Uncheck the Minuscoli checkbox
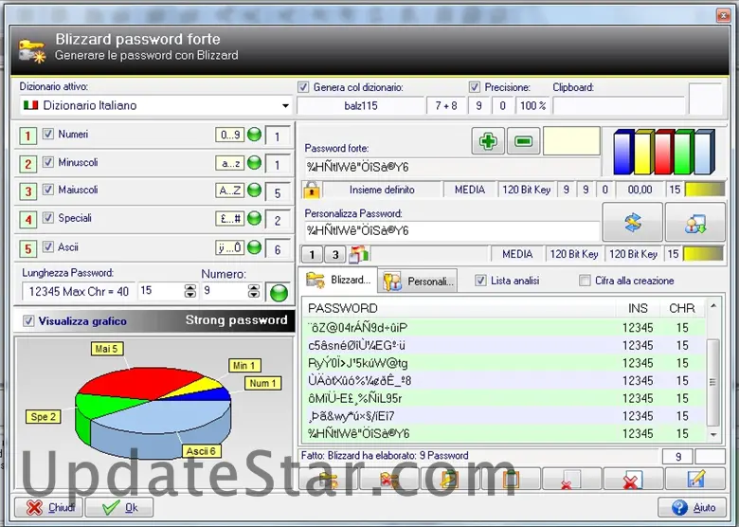739x527 pixels. pos(48,162)
